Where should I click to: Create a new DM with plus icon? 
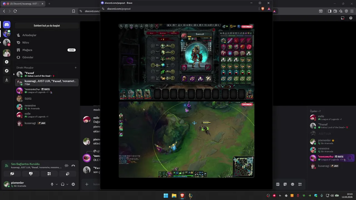tap(76, 67)
